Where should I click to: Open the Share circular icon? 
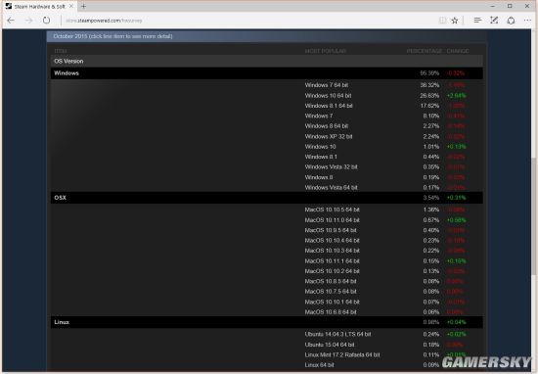pyautogui.click(x=511, y=21)
